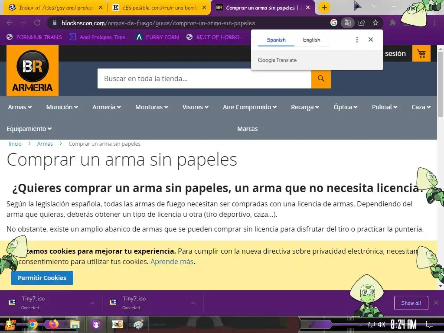Click the Google icon in the address bar
Viewport: 444px width, 333px height.
(334, 23)
